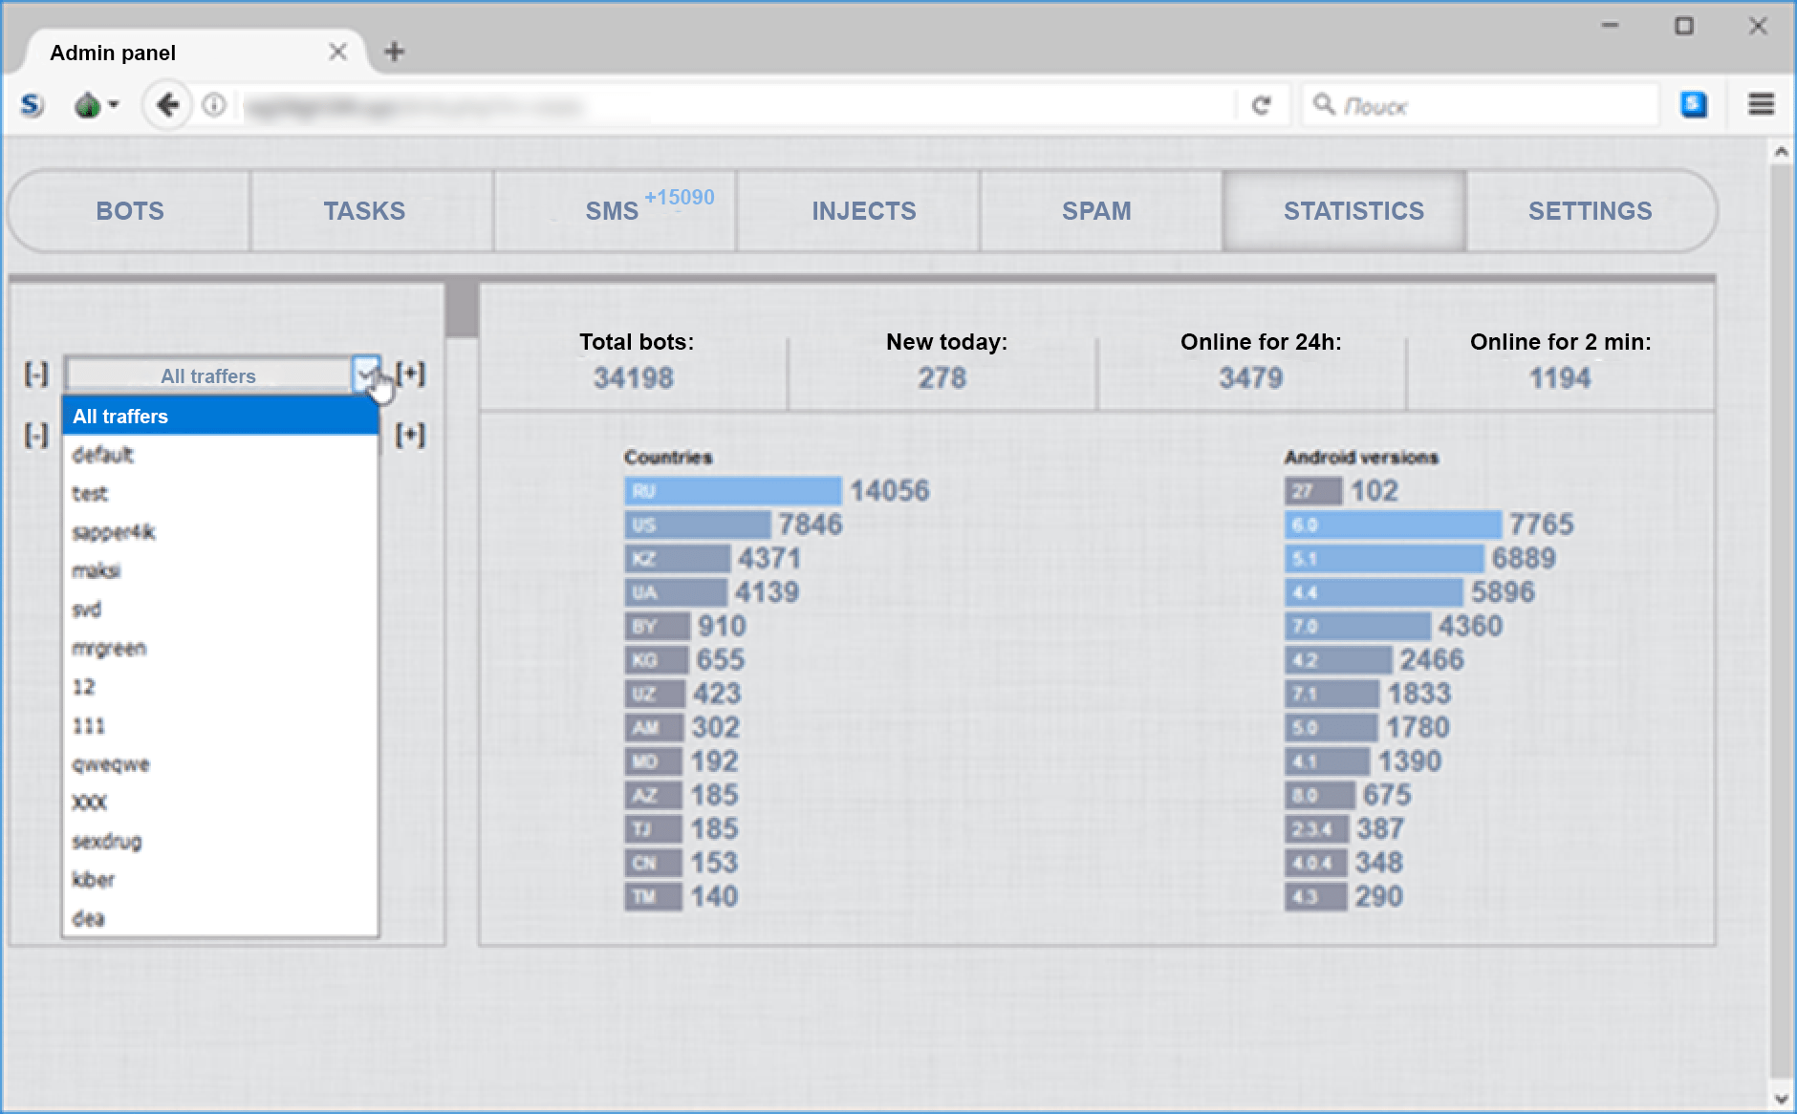This screenshot has width=1797, height=1114.
Task: Open the browser hamburger menu
Action: coord(1761,104)
